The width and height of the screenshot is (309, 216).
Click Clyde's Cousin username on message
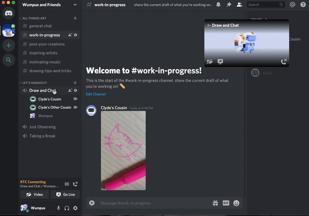click(x=114, y=108)
